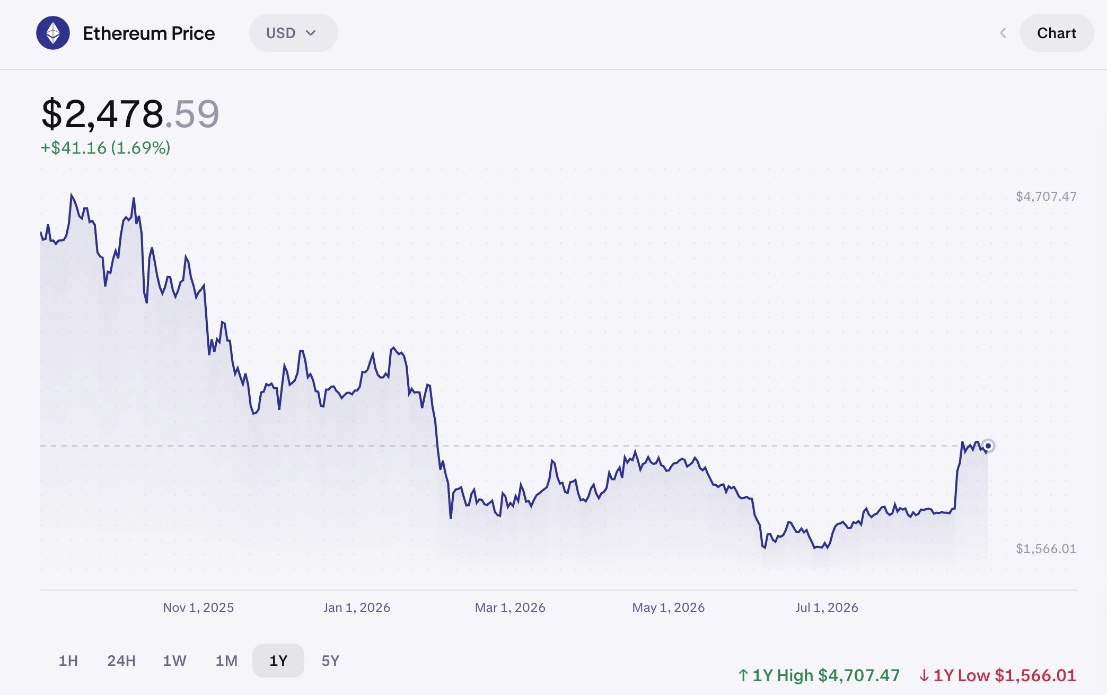The image size is (1107, 695).
Task: Click the current price marker dot on the chart
Action: (988, 446)
